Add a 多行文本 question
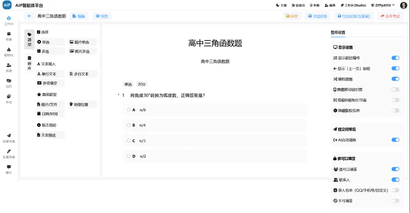Screen dimensions: 410x213 tap(82, 74)
